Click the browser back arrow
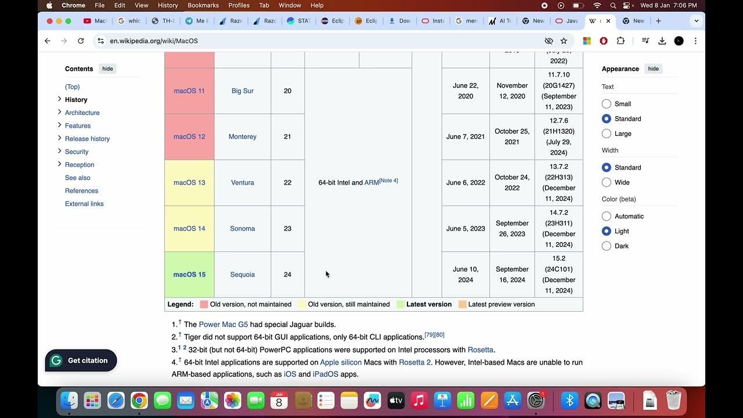The width and height of the screenshot is (743, 418). [x=48, y=41]
